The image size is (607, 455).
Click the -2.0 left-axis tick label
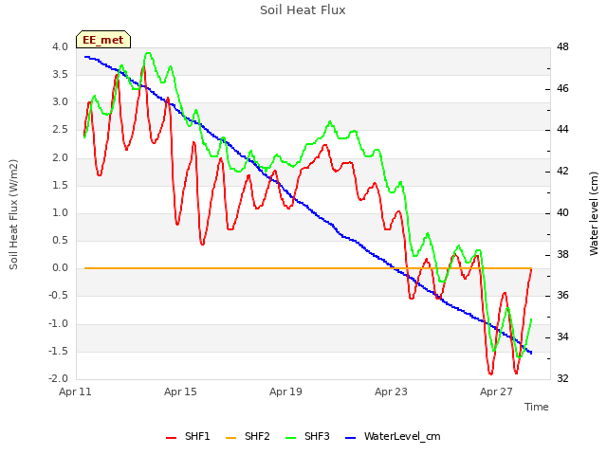coord(58,378)
